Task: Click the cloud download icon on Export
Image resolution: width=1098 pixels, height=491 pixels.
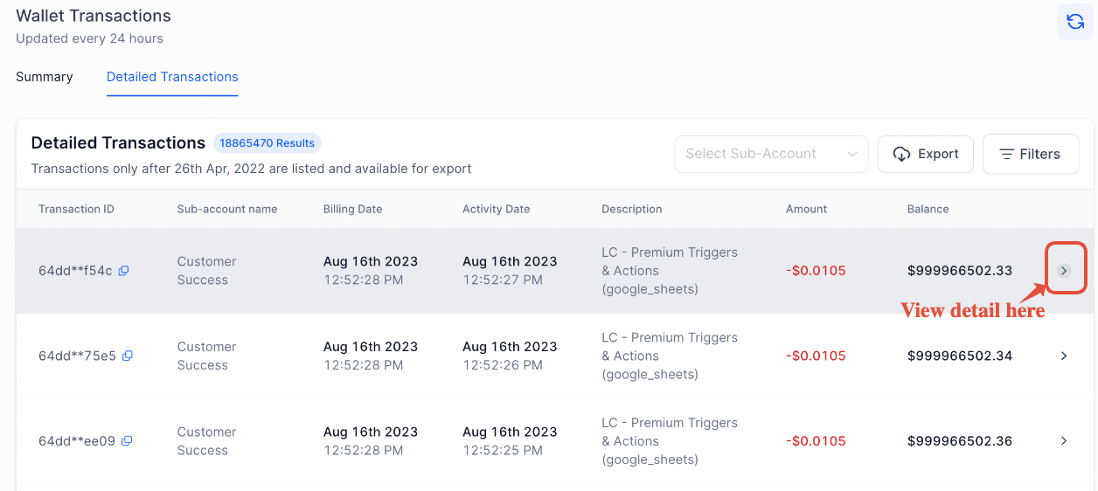Action: [x=901, y=154]
